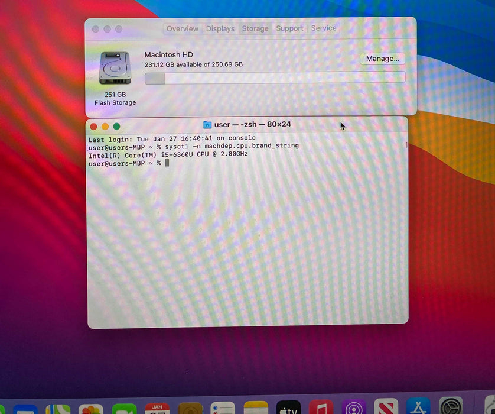Click "231.12 GB available of 250.69 GB" text

point(194,64)
